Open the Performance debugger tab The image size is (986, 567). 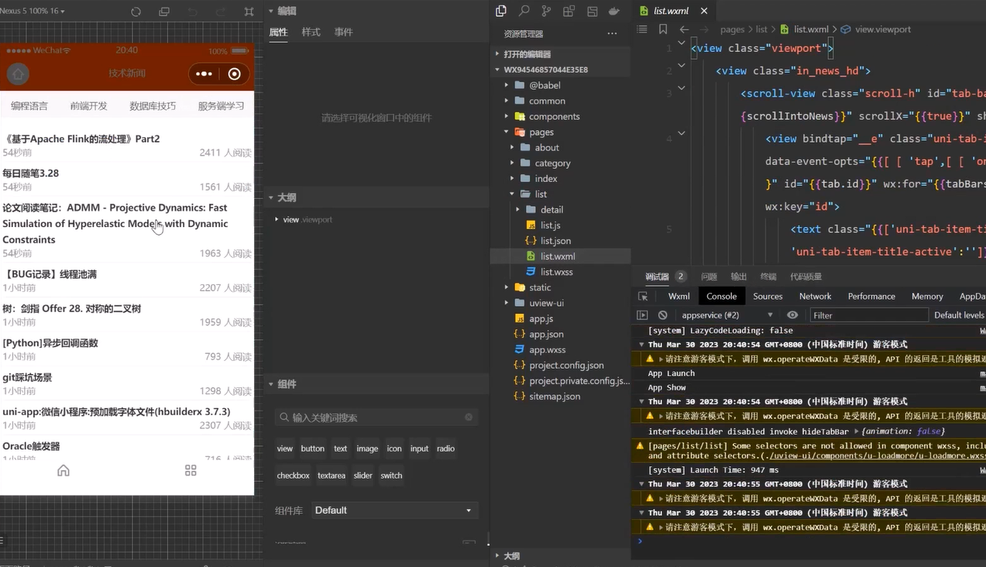pos(871,296)
